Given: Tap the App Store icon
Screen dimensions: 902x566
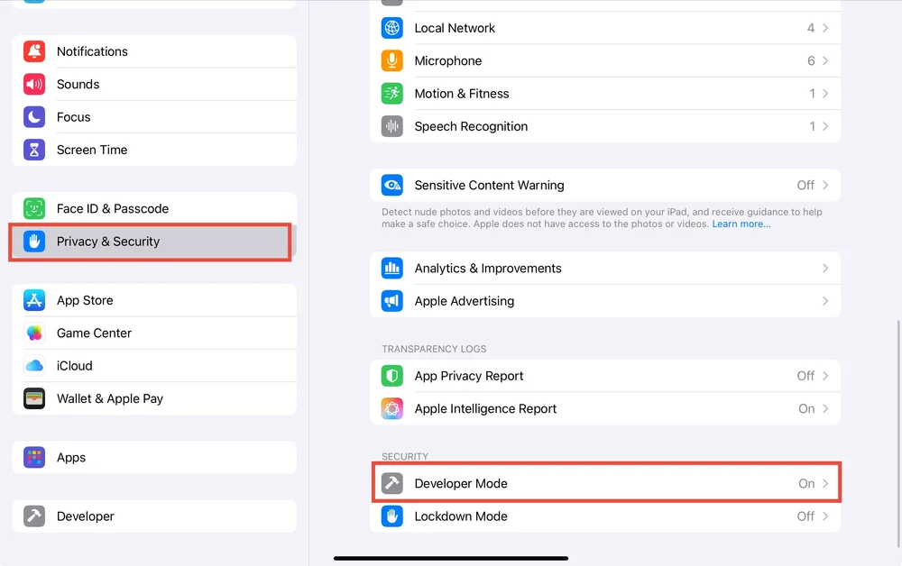Looking at the screenshot, I should (34, 300).
